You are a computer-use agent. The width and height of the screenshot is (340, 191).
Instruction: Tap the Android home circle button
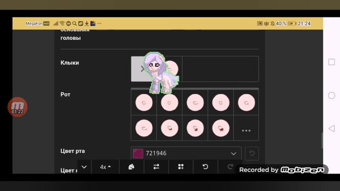(331, 95)
